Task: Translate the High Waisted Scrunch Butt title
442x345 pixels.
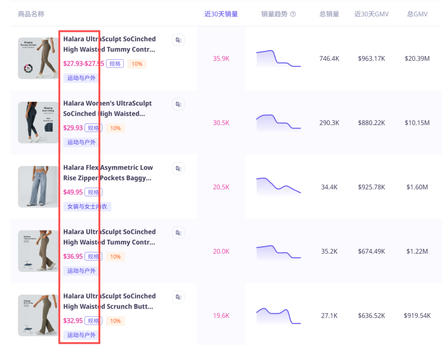Action: click(x=178, y=297)
